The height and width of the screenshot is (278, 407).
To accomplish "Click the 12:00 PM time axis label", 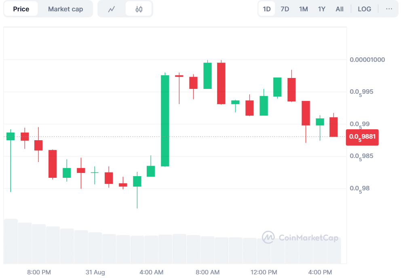I will [x=264, y=272].
